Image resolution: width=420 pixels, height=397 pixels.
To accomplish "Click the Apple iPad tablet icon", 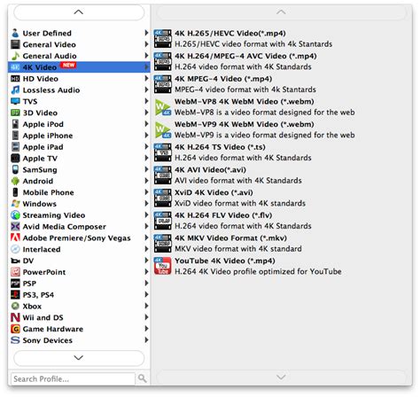I will point(15,147).
